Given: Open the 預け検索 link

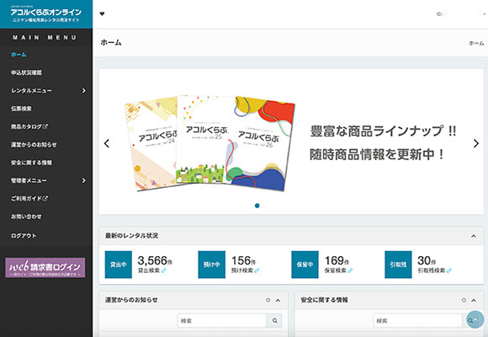Looking at the screenshot, I should (x=245, y=270).
